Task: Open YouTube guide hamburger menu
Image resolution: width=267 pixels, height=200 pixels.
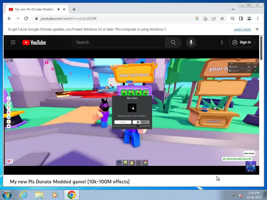Action: 13,42
